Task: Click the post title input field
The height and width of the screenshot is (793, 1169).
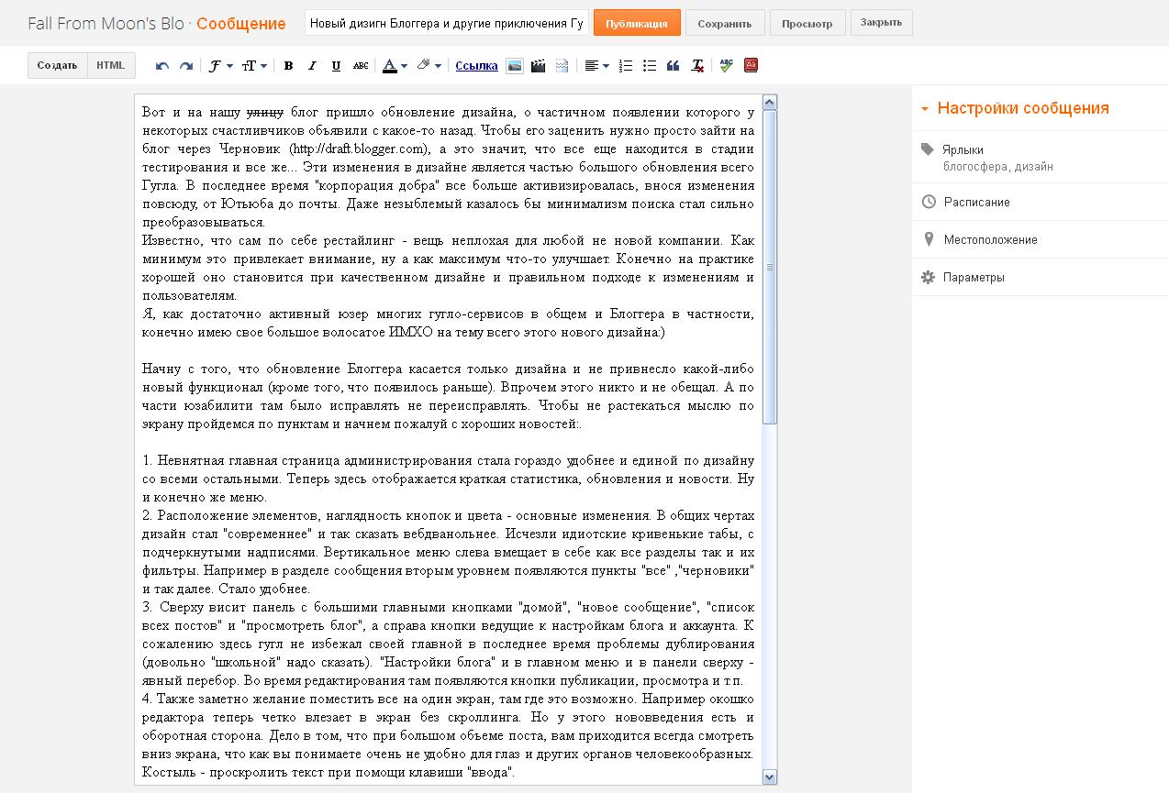Action: click(447, 23)
